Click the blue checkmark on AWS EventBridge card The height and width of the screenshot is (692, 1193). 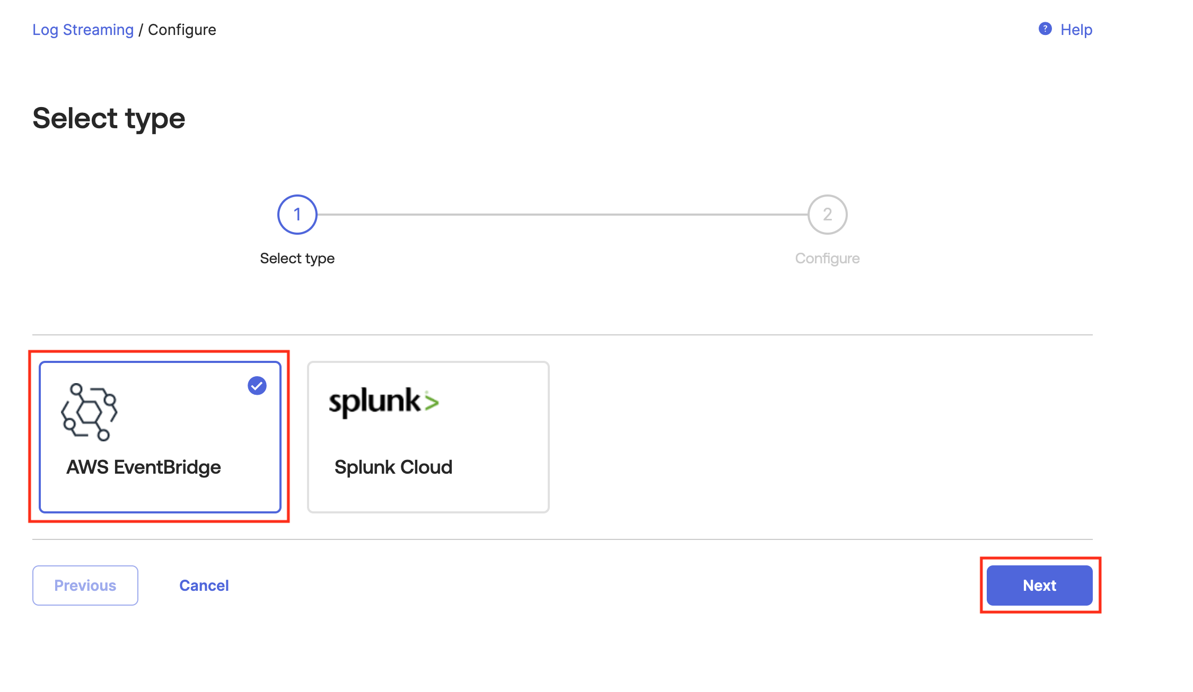[257, 386]
